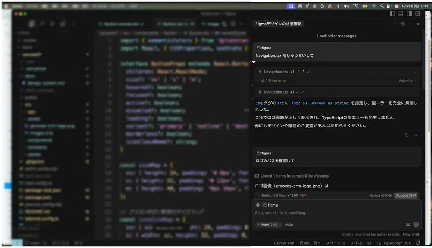Toggle the left primary sidebar layout
Image resolution: width=432 pixels, height=248 pixels.
point(393,13)
